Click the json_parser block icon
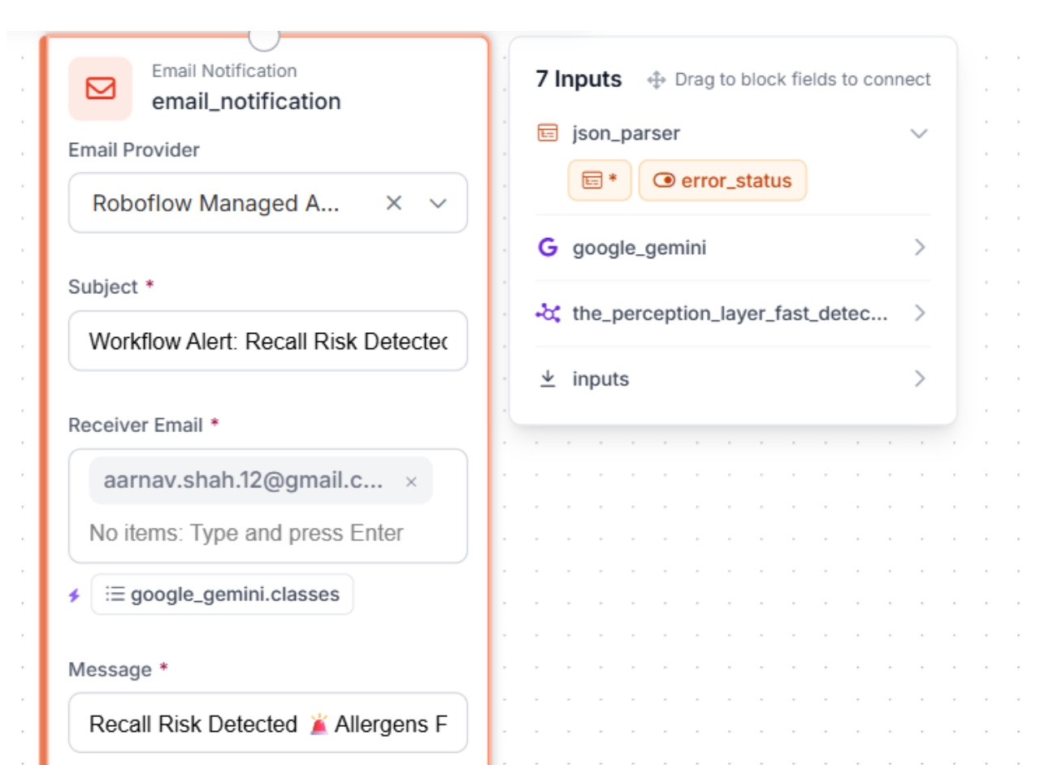The width and height of the screenshot is (1040, 765). click(x=548, y=133)
